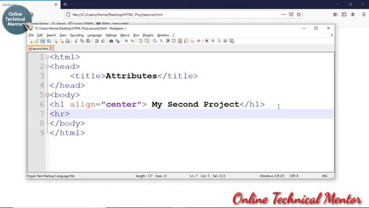The height and width of the screenshot is (208, 369).
Task: Click the UTF-8 encoding in status bar
Action: pyautogui.click(x=294, y=176)
